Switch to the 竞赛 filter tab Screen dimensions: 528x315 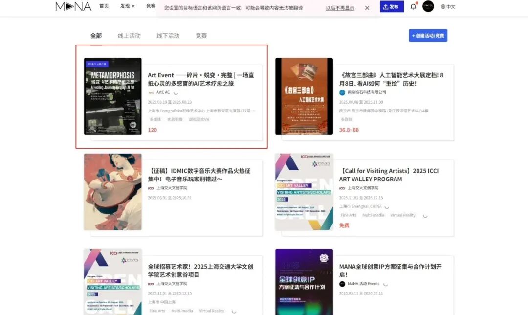pos(201,35)
